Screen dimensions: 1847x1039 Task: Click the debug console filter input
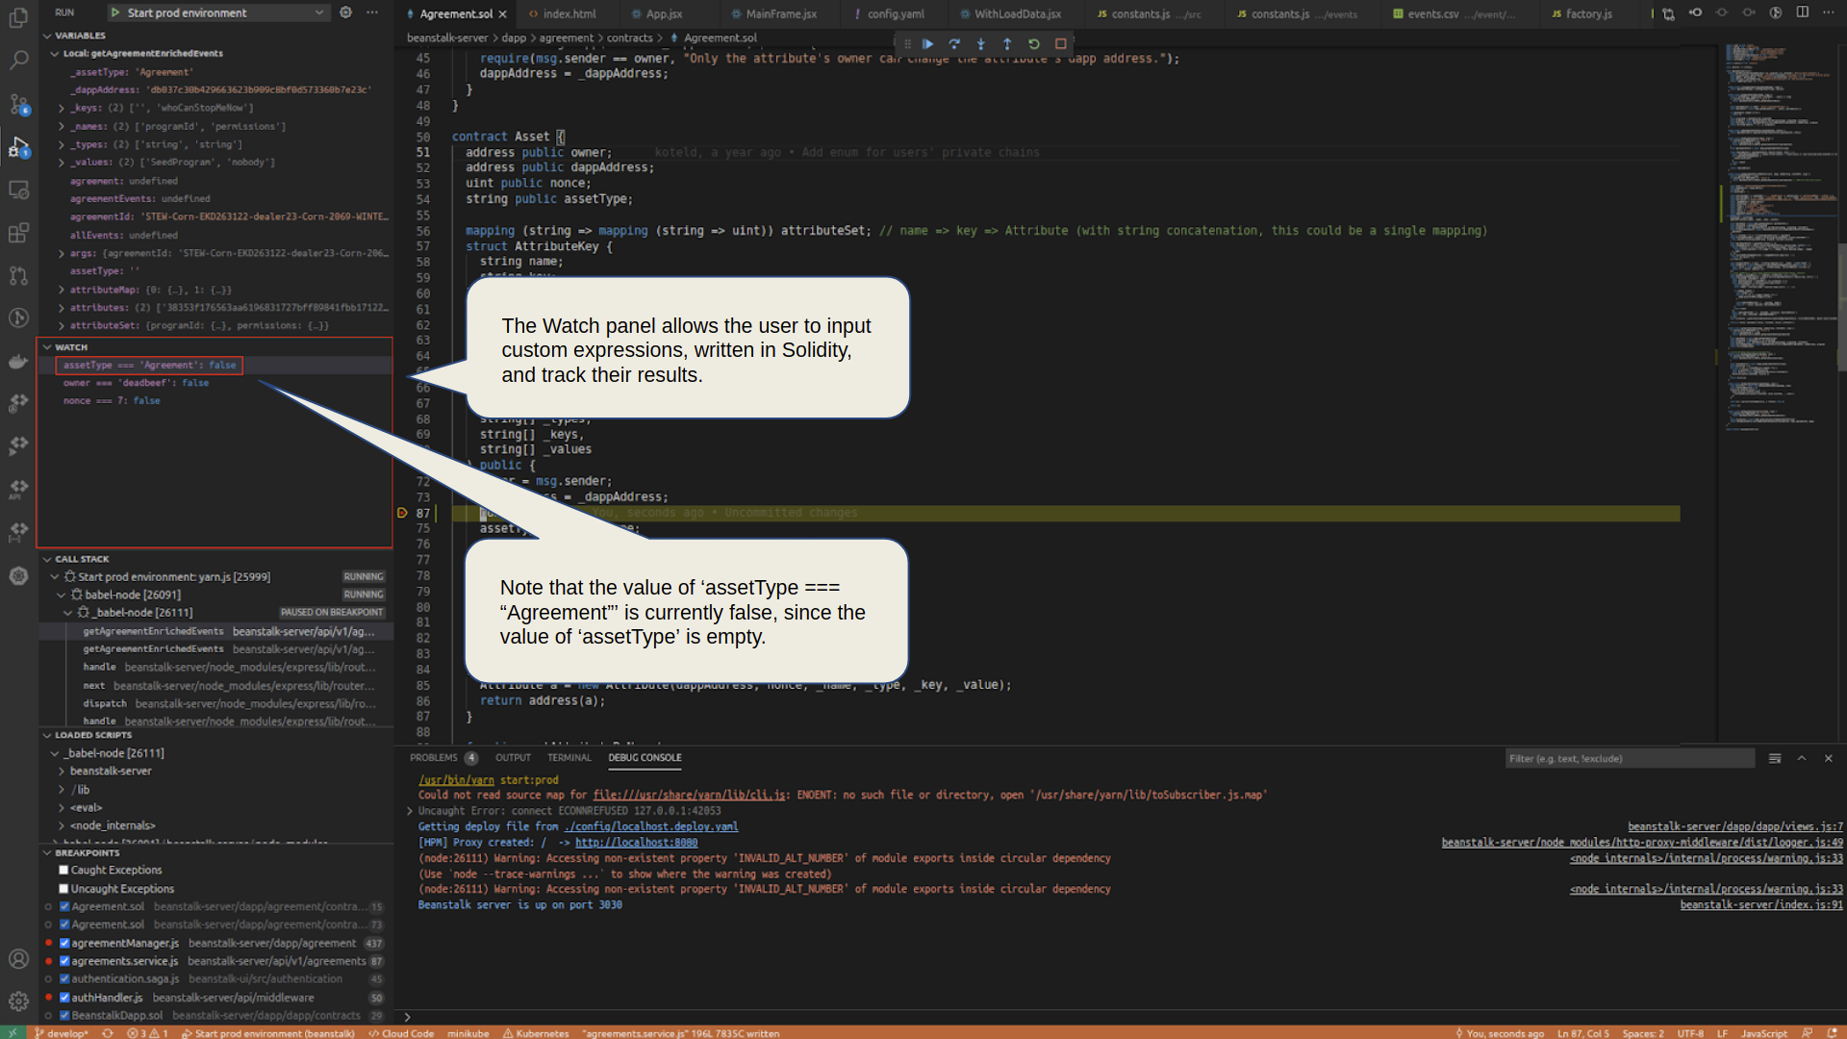pos(1628,759)
